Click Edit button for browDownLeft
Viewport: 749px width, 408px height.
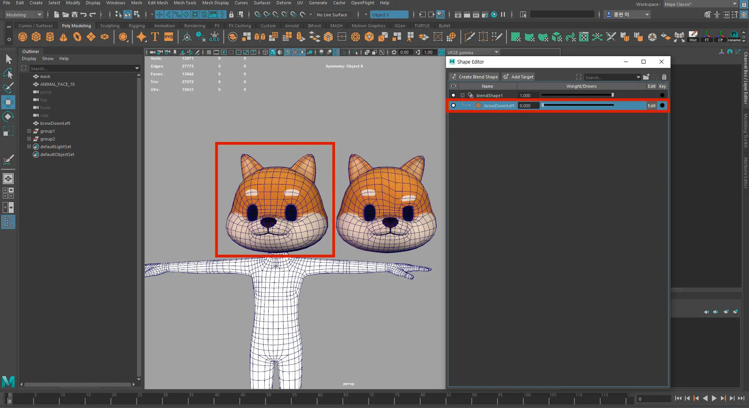[x=651, y=105]
